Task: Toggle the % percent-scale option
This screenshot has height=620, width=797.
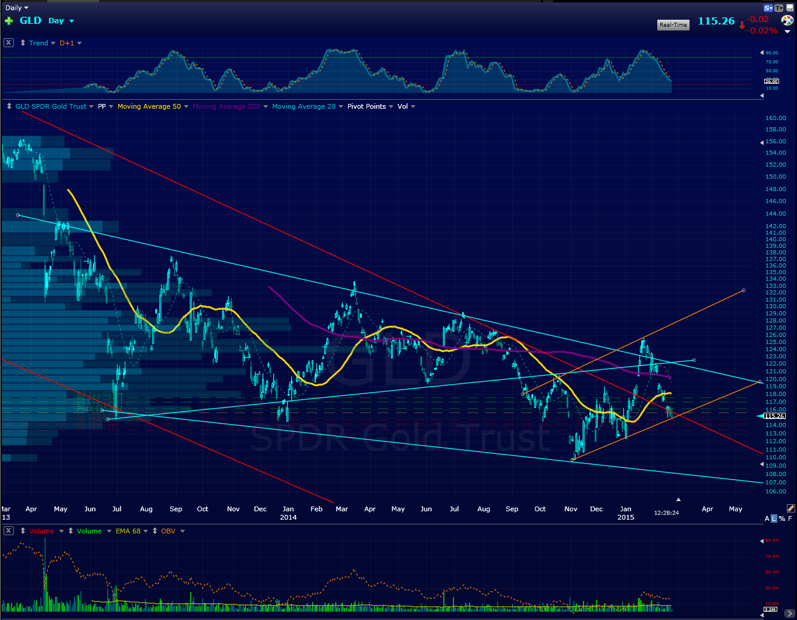Action: (782, 518)
